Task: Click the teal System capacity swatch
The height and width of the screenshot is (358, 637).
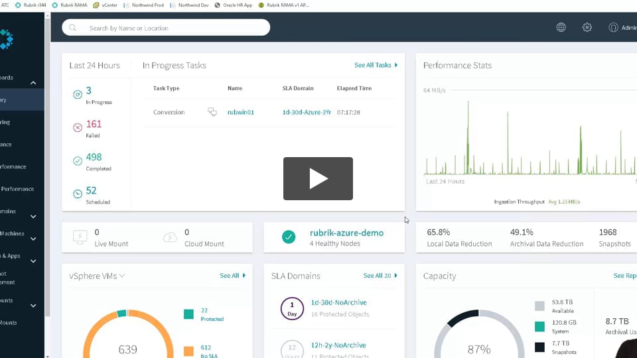Action: [539, 326]
